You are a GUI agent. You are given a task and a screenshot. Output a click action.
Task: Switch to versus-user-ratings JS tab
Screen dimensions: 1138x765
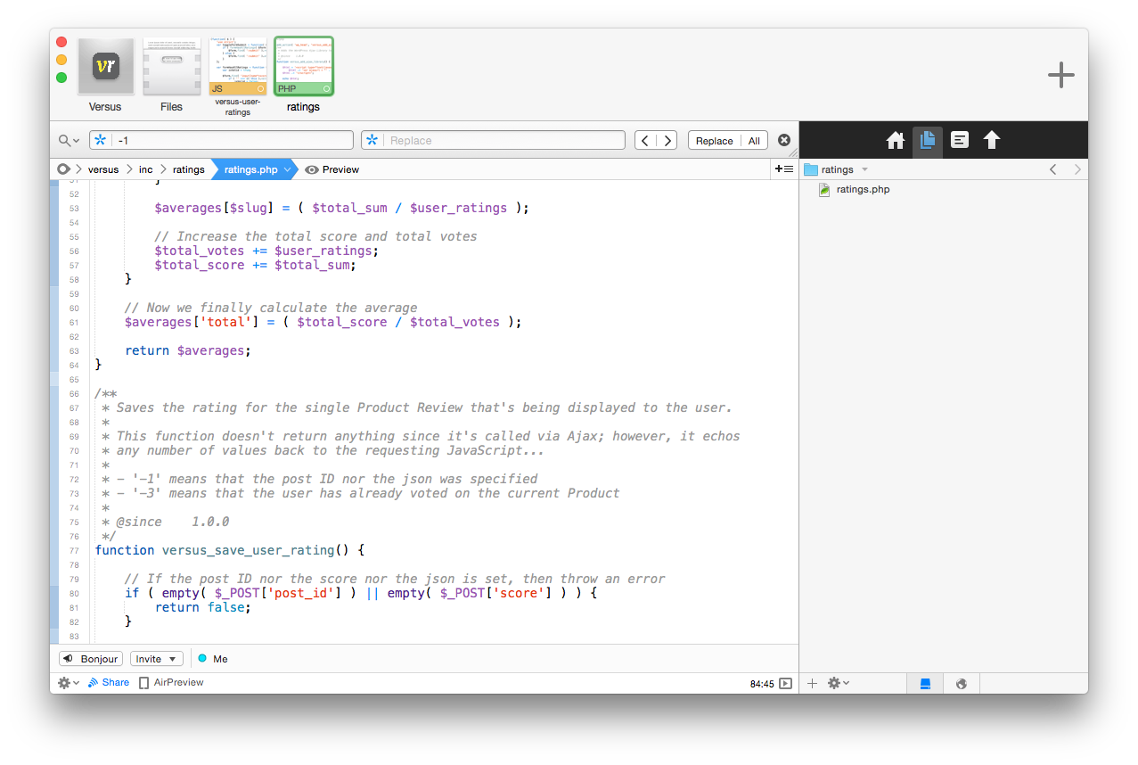point(238,77)
